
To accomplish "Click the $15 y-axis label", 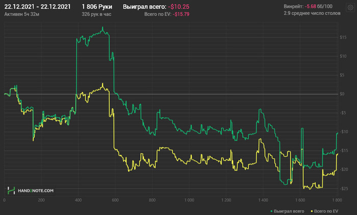I will pos(344,37).
